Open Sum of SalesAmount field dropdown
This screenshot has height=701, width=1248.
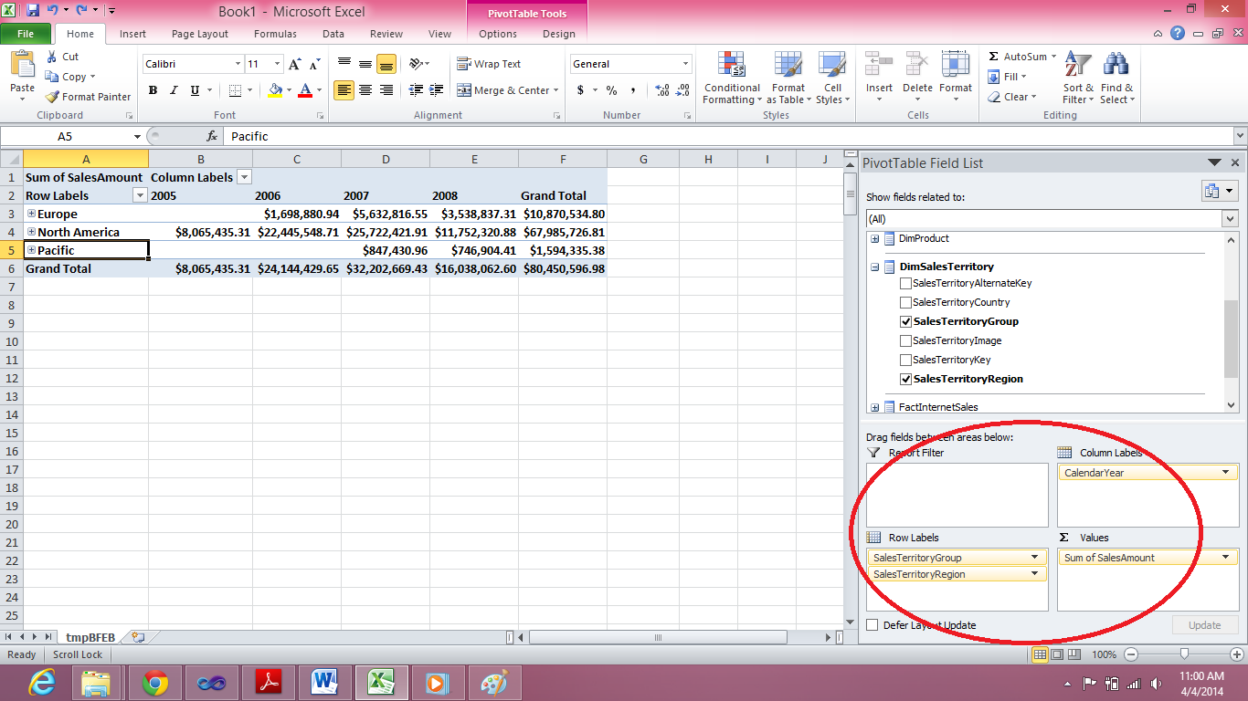tap(1225, 558)
